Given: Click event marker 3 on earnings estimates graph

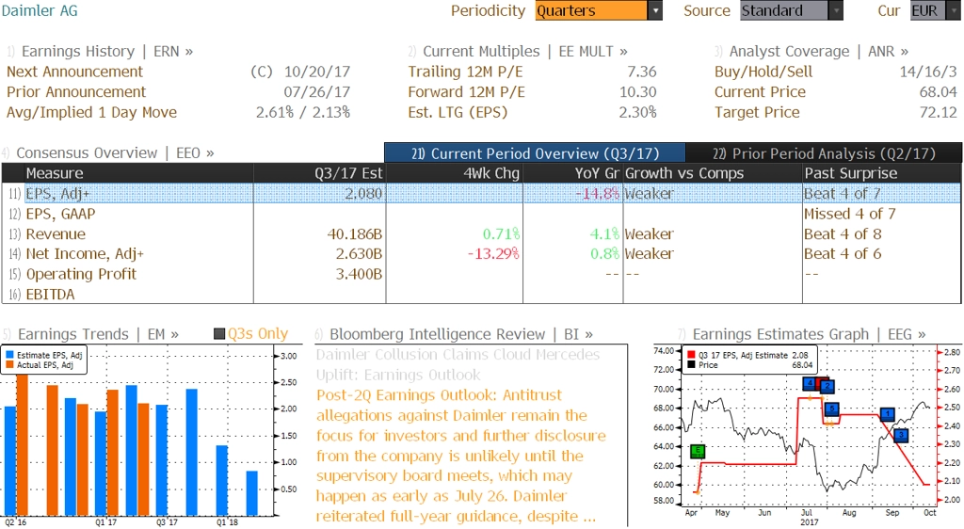Looking at the screenshot, I should 901,436.
